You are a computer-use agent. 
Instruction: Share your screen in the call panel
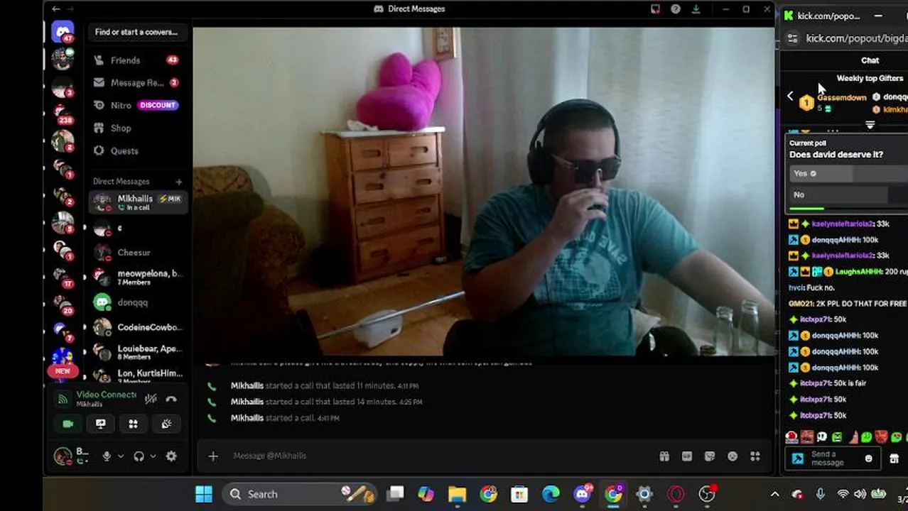[101, 424]
